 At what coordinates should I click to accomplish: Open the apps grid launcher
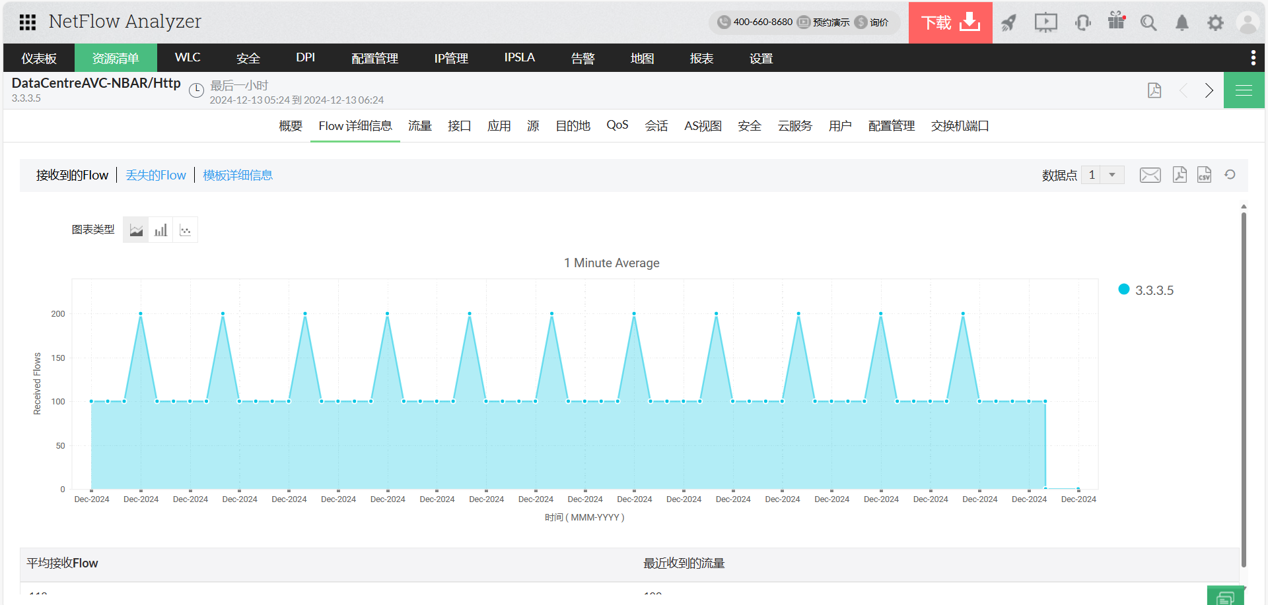pyautogui.click(x=27, y=22)
